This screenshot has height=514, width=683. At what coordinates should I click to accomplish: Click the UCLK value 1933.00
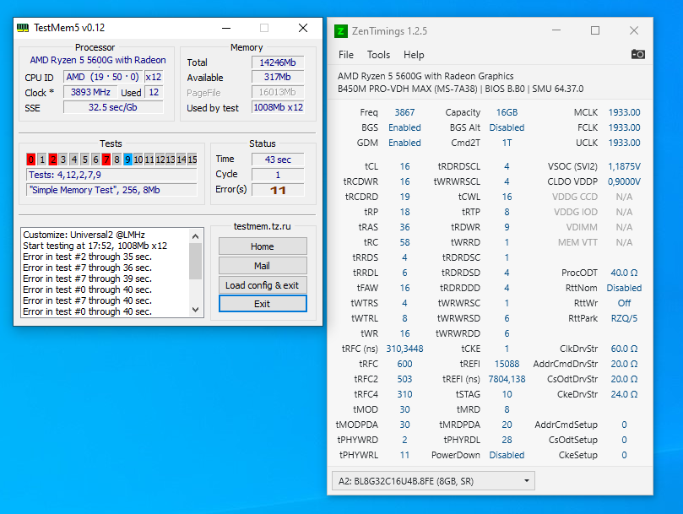(x=624, y=143)
